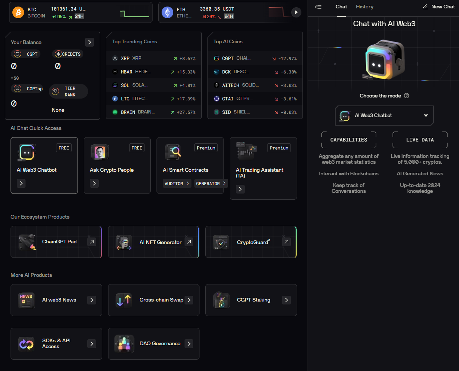
Task: Click the Premium badge on AI Trading Assistant
Action: pyautogui.click(x=279, y=148)
